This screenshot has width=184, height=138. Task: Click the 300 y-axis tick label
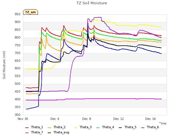tap(18, 115)
